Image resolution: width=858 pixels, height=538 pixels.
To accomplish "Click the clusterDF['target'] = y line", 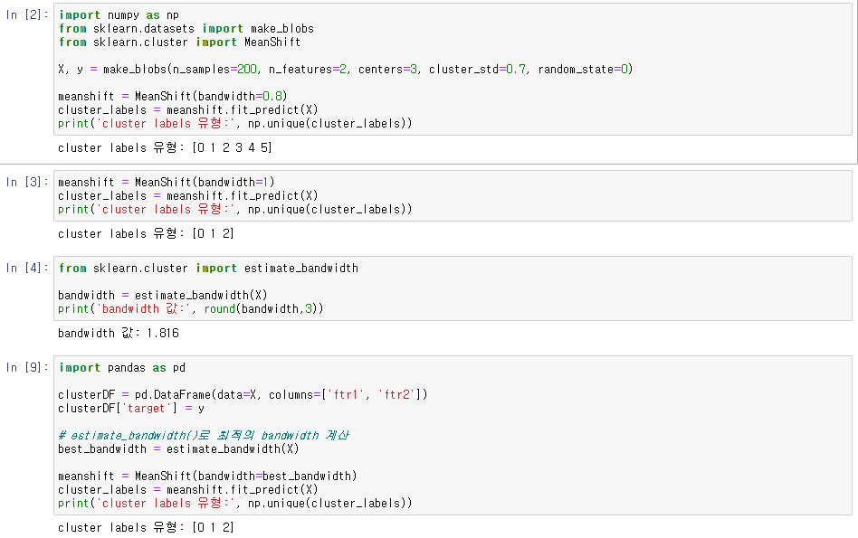I will coord(131,409).
